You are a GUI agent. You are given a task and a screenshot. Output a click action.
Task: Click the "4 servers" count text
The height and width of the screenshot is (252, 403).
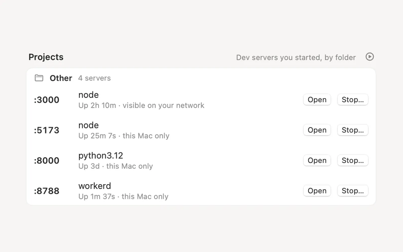coord(94,78)
